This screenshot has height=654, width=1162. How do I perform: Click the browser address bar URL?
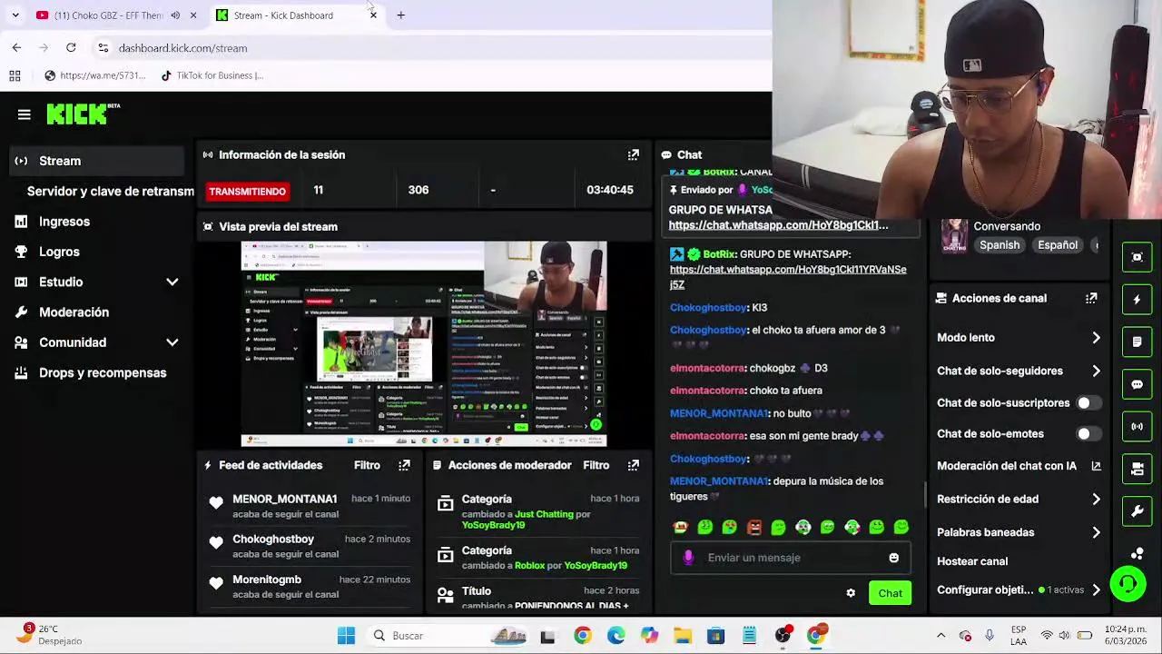point(182,48)
